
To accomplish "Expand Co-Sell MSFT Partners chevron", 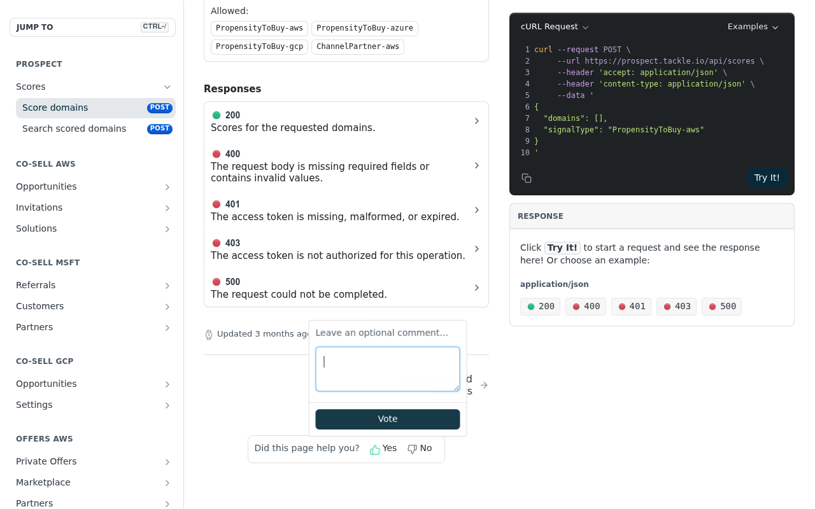I will tap(167, 328).
